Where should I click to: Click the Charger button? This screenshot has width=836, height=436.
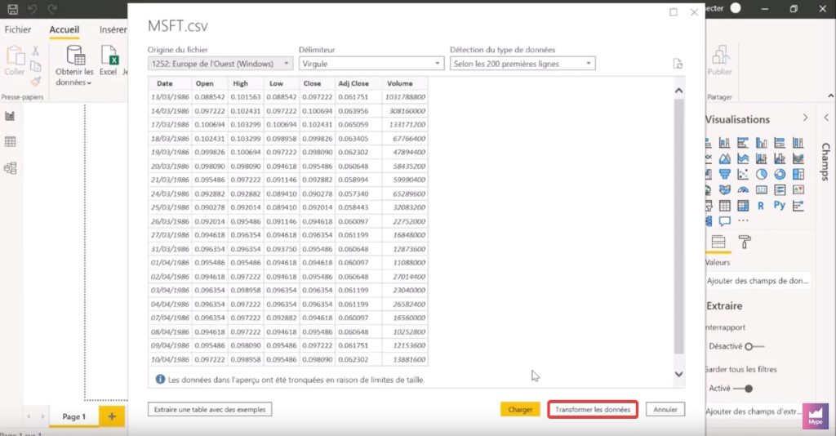(520, 409)
